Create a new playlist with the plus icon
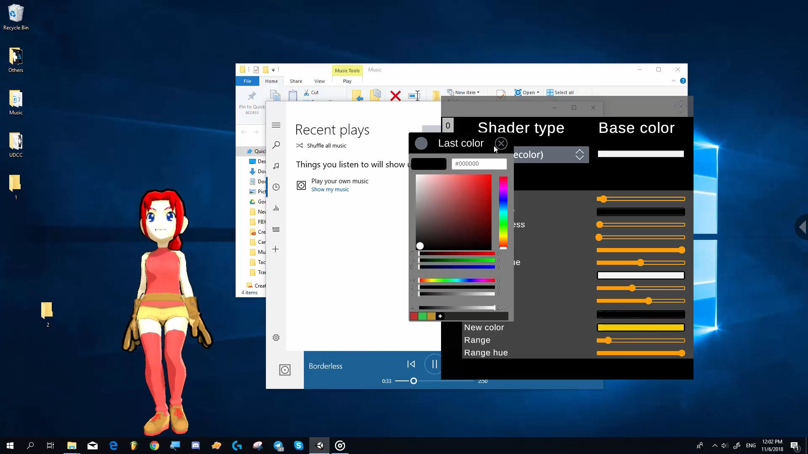Viewport: 808px width, 454px height. pyautogui.click(x=276, y=249)
